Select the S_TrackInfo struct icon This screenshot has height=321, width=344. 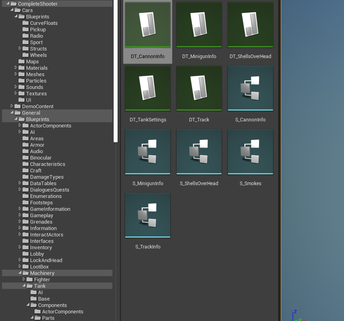click(148, 215)
